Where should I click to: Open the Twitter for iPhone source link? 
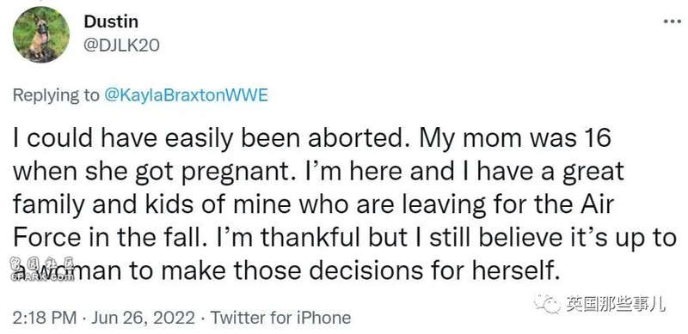[x=281, y=318]
